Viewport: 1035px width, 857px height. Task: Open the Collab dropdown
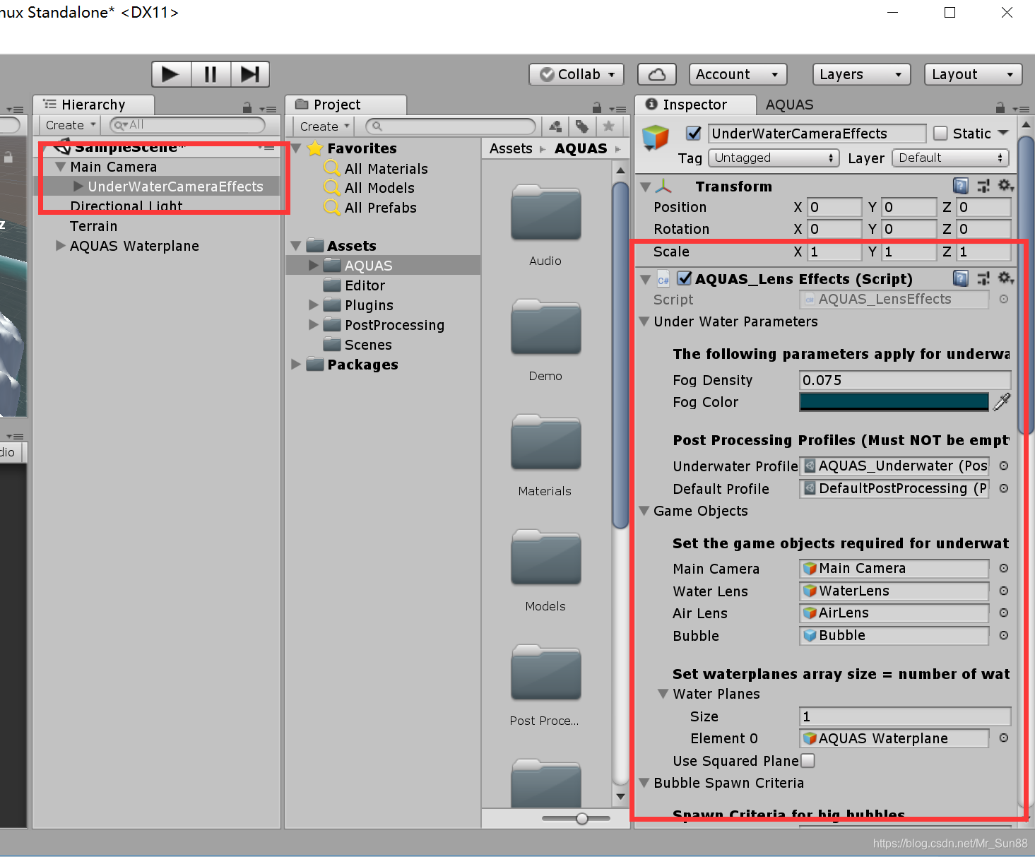576,74
